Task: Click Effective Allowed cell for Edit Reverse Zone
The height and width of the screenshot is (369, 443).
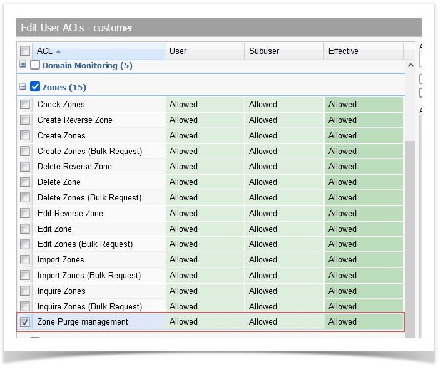Action: [364, 213]
